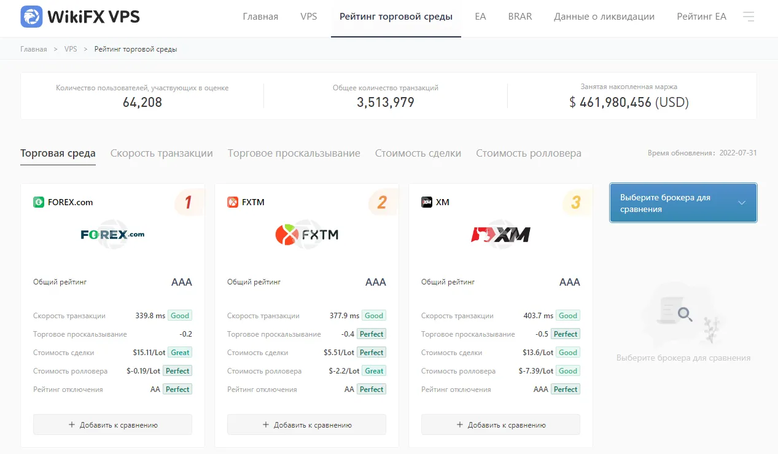778x454 pixels.
Task: Click XM 403.7 ms speed value
Action: tap(539, 316)
